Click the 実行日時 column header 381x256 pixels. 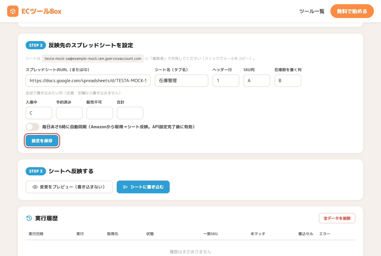click(x=36, y=234)
